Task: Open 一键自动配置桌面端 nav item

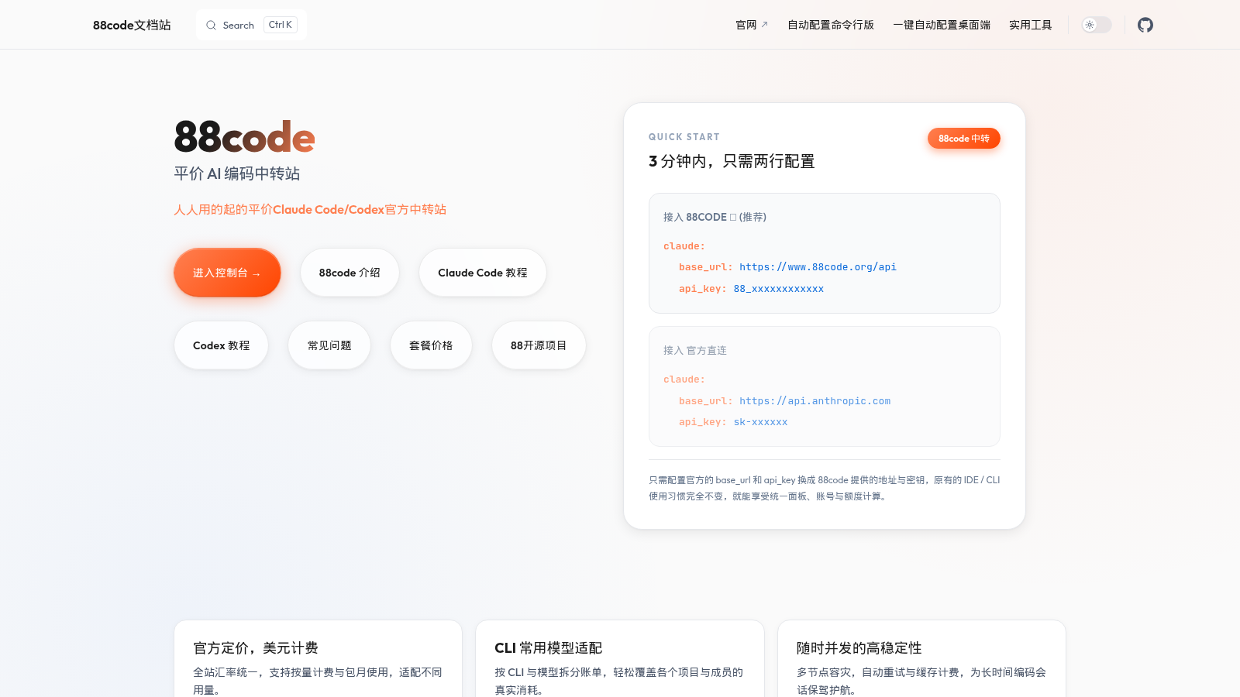Action: (941, 25)
